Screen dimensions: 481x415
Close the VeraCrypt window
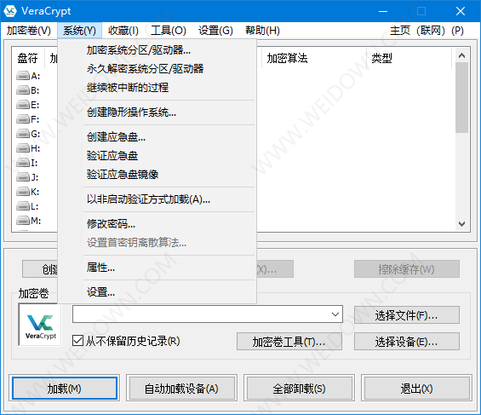pyautogui.click(x=461, y=11)
